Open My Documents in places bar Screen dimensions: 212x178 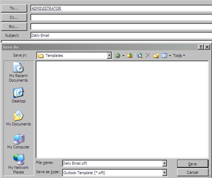(18, 118)
